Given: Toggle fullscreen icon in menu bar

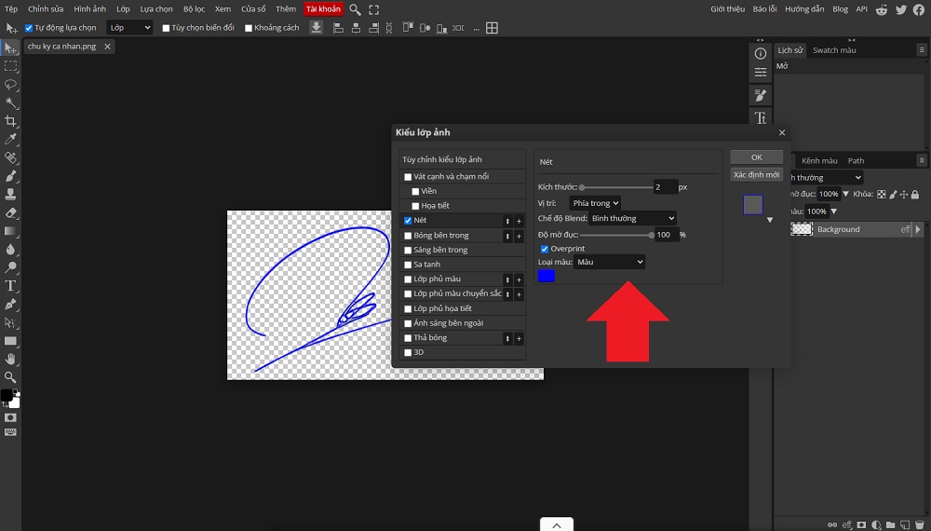Looking at the screenshot, I should [373, 9].
